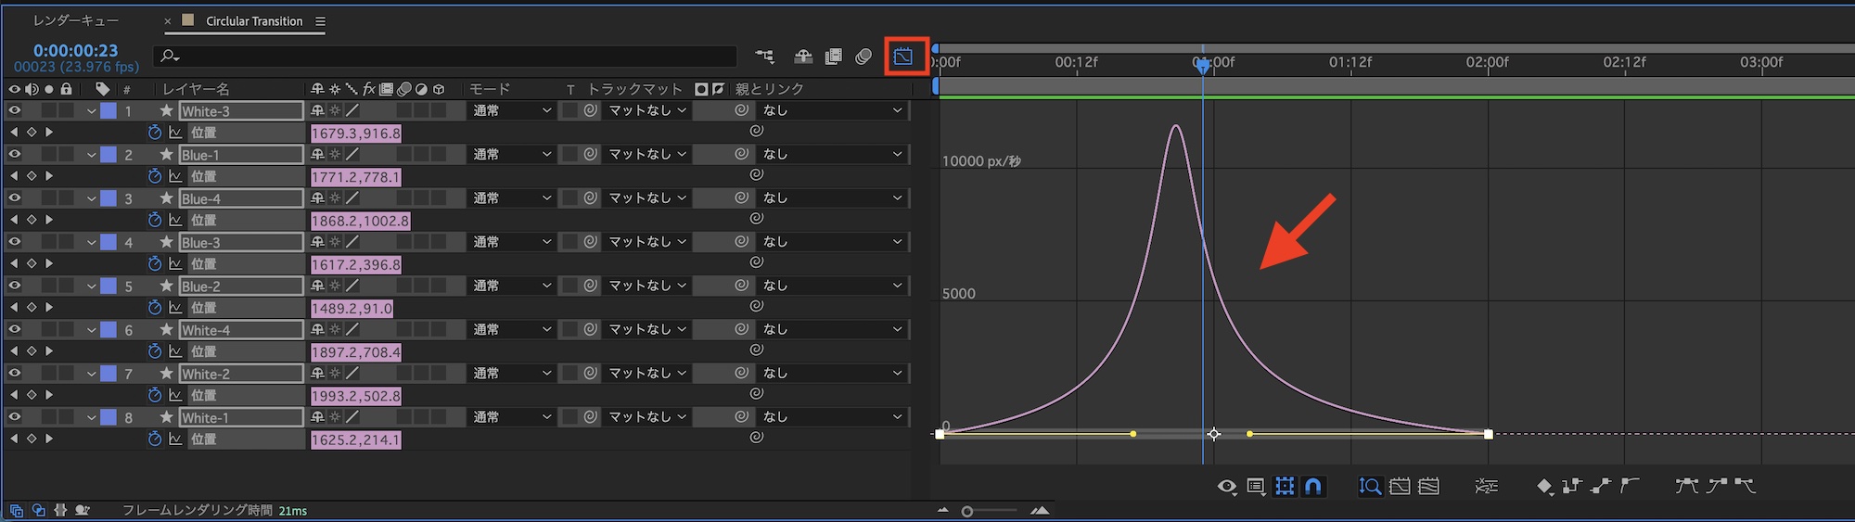Hide the Blue-3 layer

coord(14,241)
